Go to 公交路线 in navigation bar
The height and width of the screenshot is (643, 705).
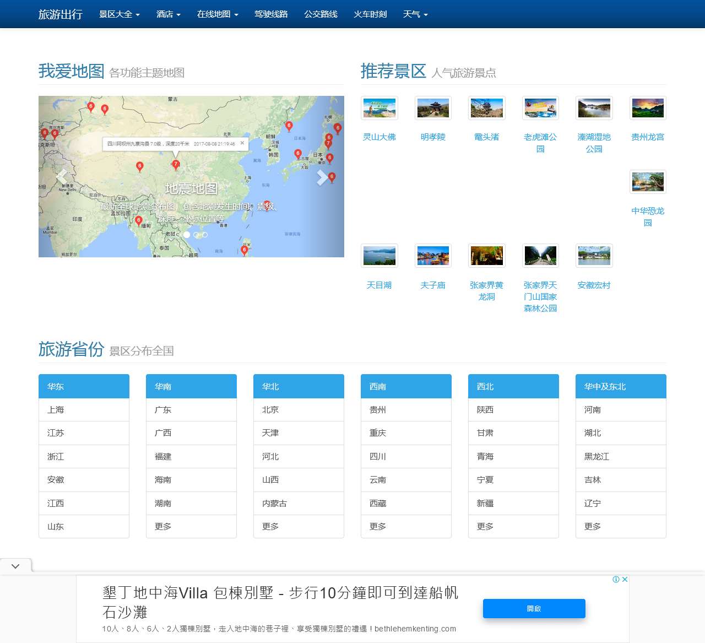point(321,14)
